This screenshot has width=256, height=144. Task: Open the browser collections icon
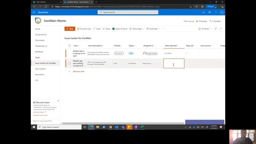pyautogui.click(x=202, y=6)
